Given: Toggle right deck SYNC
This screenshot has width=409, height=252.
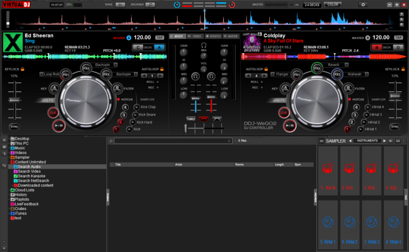Looking at the screenshot, I should coord(395,127).
